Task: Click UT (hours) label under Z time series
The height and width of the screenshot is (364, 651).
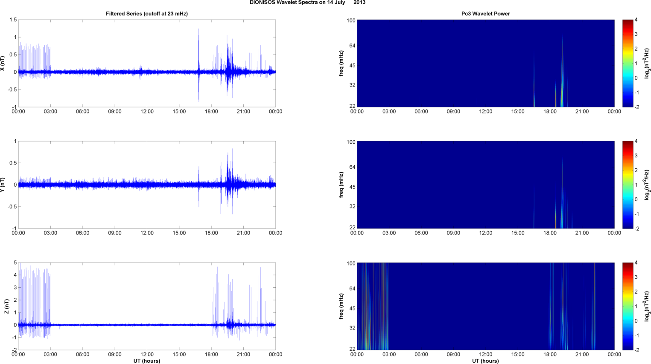Action: click(x=147, y=361)
